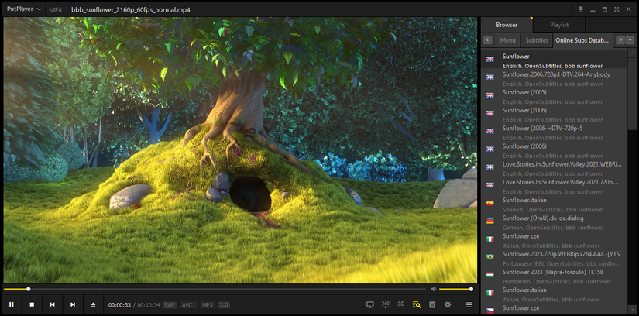Select Sunflower.2023.720p.WEBRip.x264.AAC subtitle
The height and width of the screenshot is (316, 639).
tap(554, 258)
